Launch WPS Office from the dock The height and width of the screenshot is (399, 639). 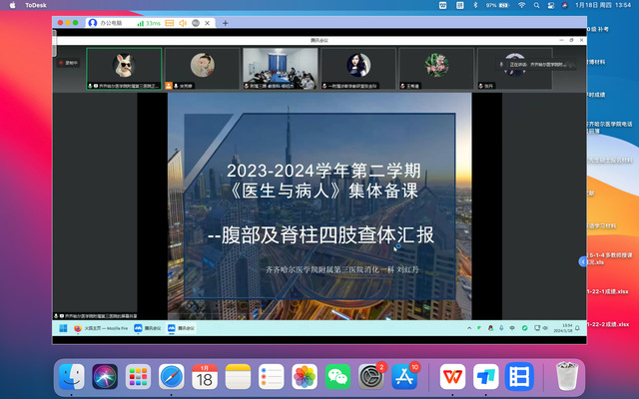tap(452, 377)
